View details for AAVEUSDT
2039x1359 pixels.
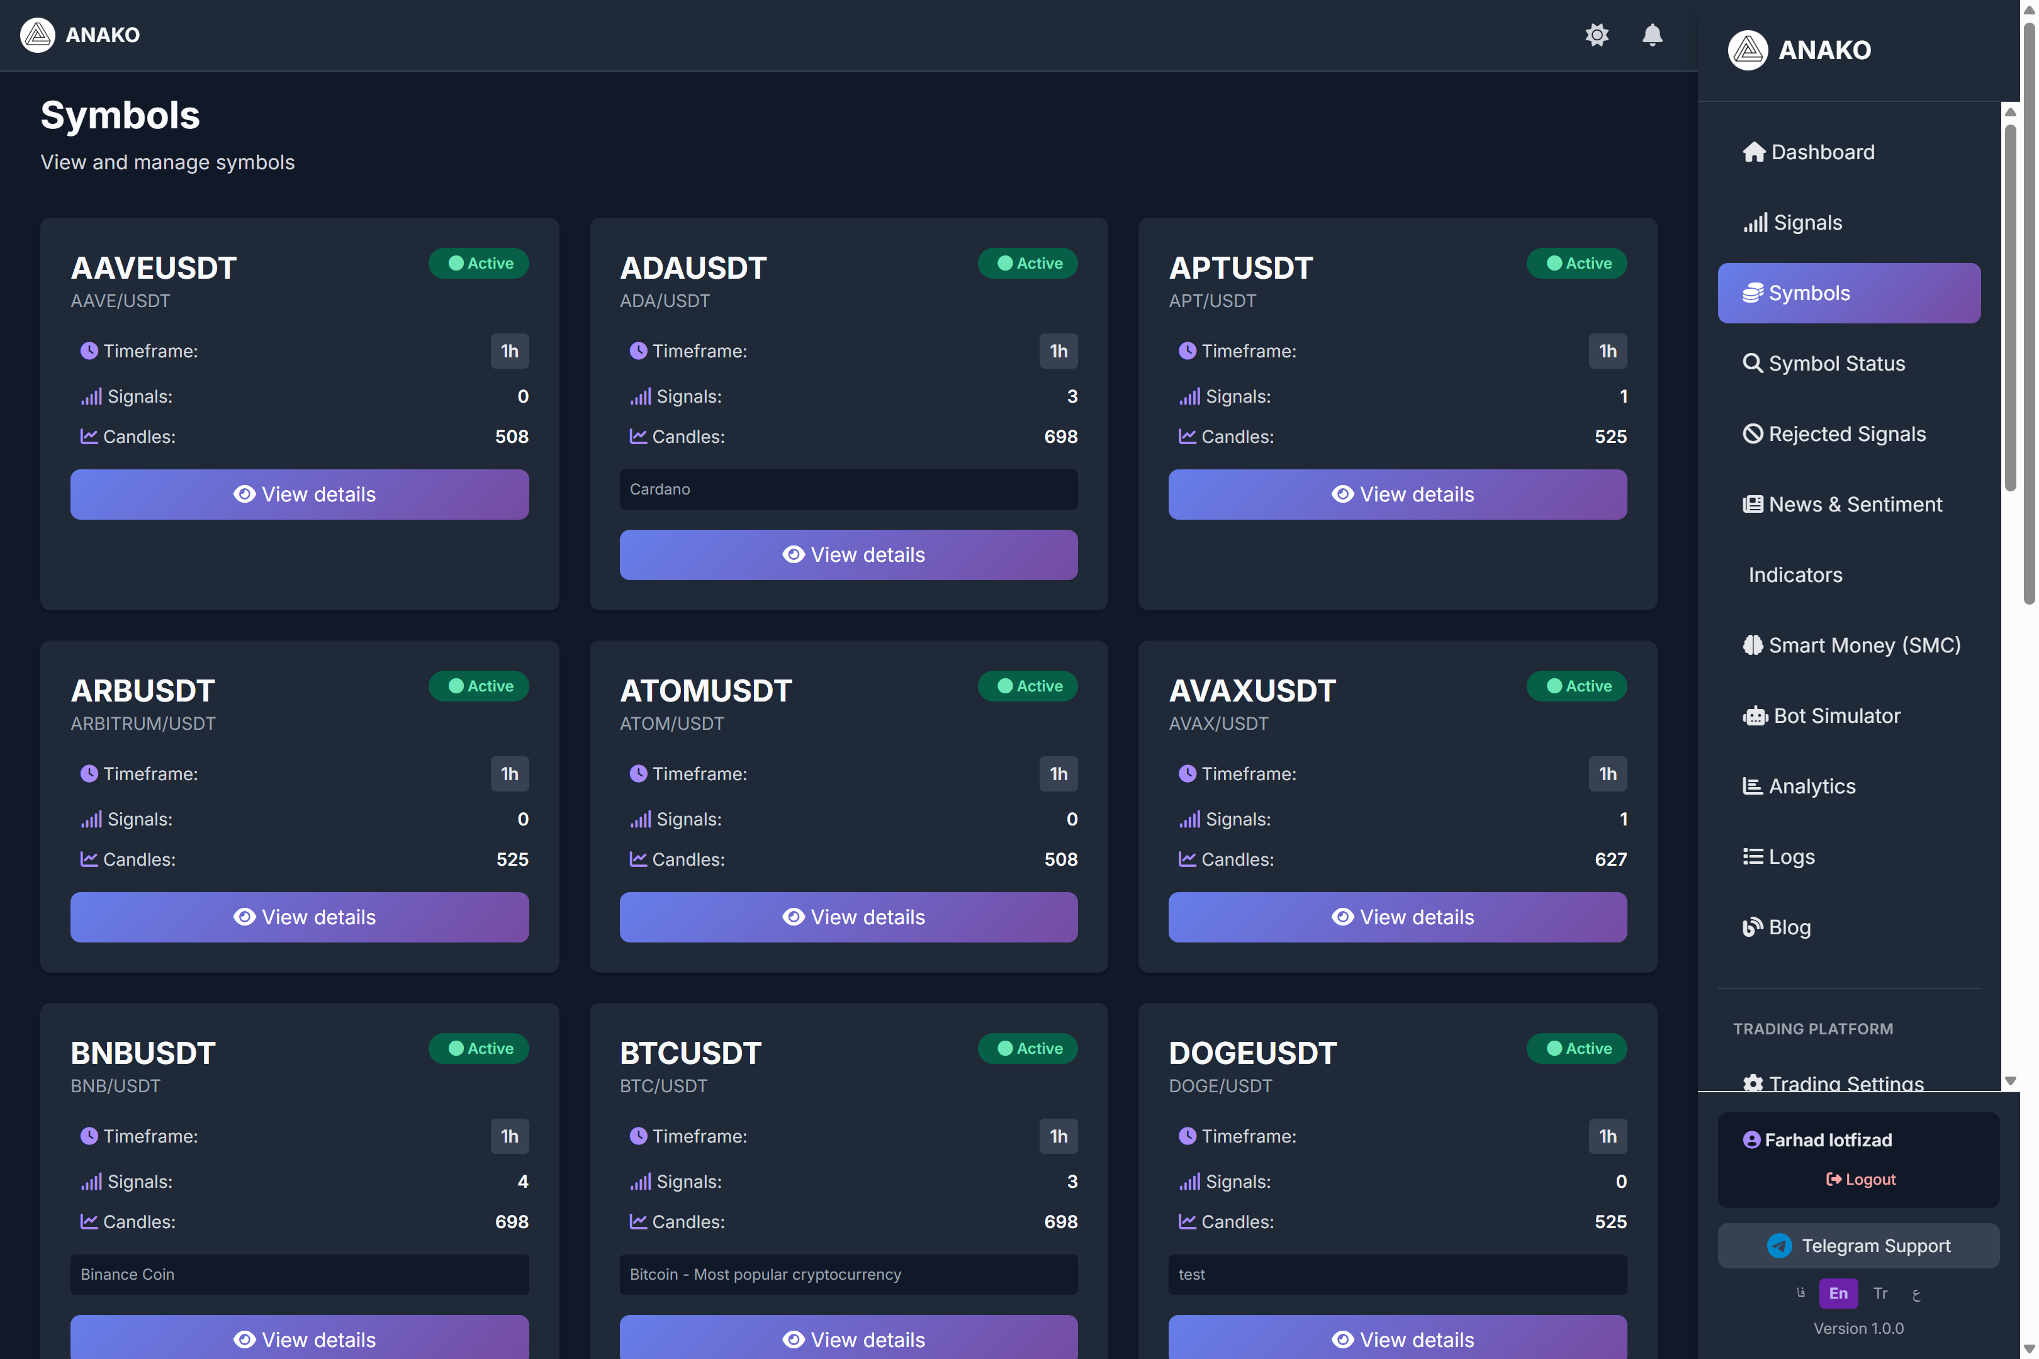click(x=299, y=494)
